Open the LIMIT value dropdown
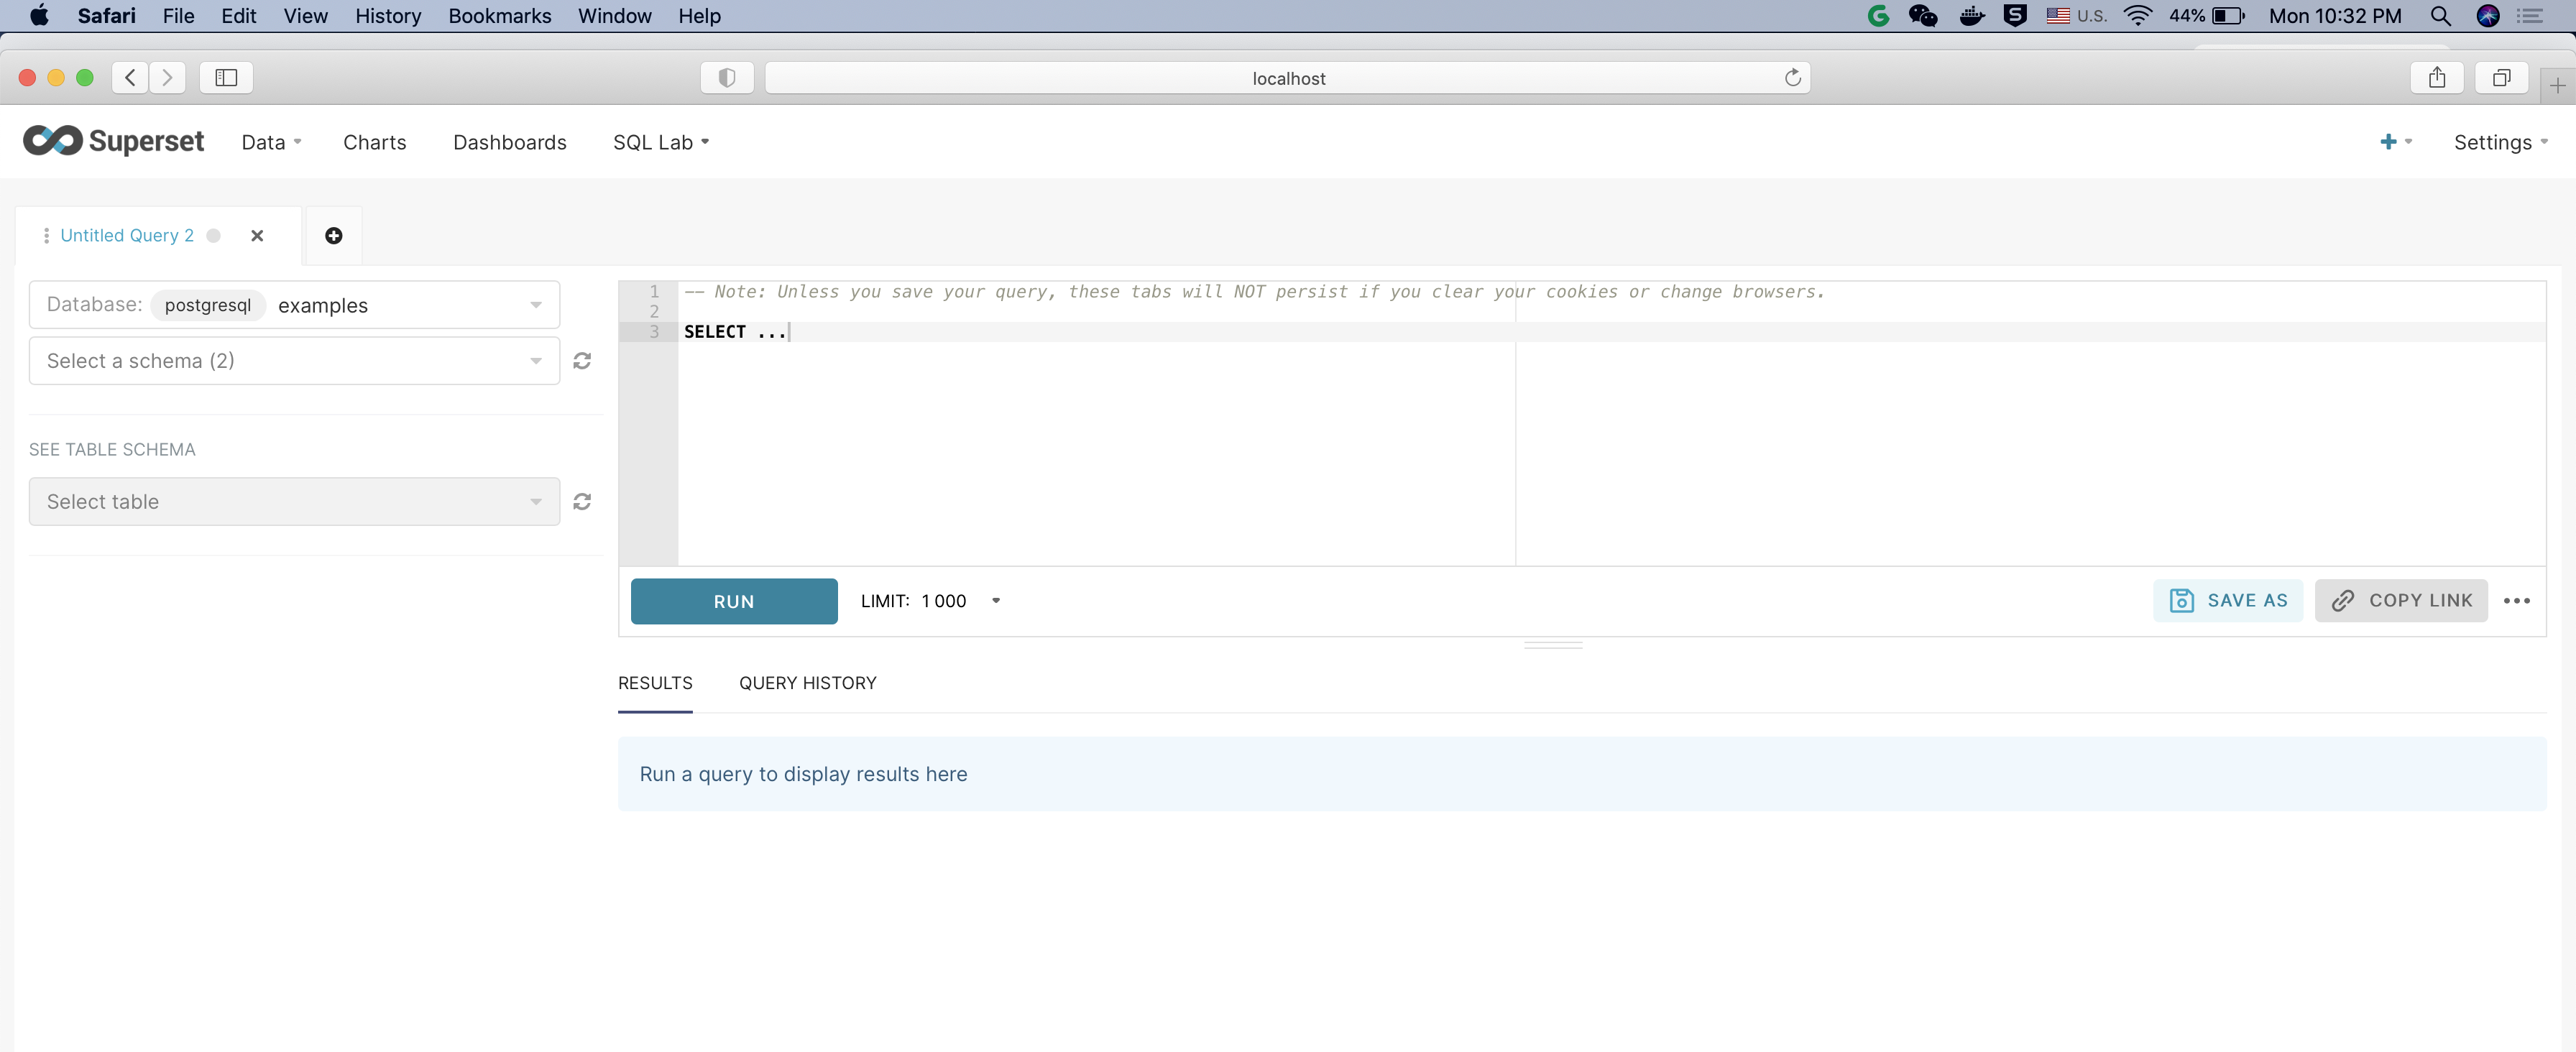Viewport: 2576px width, 1052px height. 996,600
